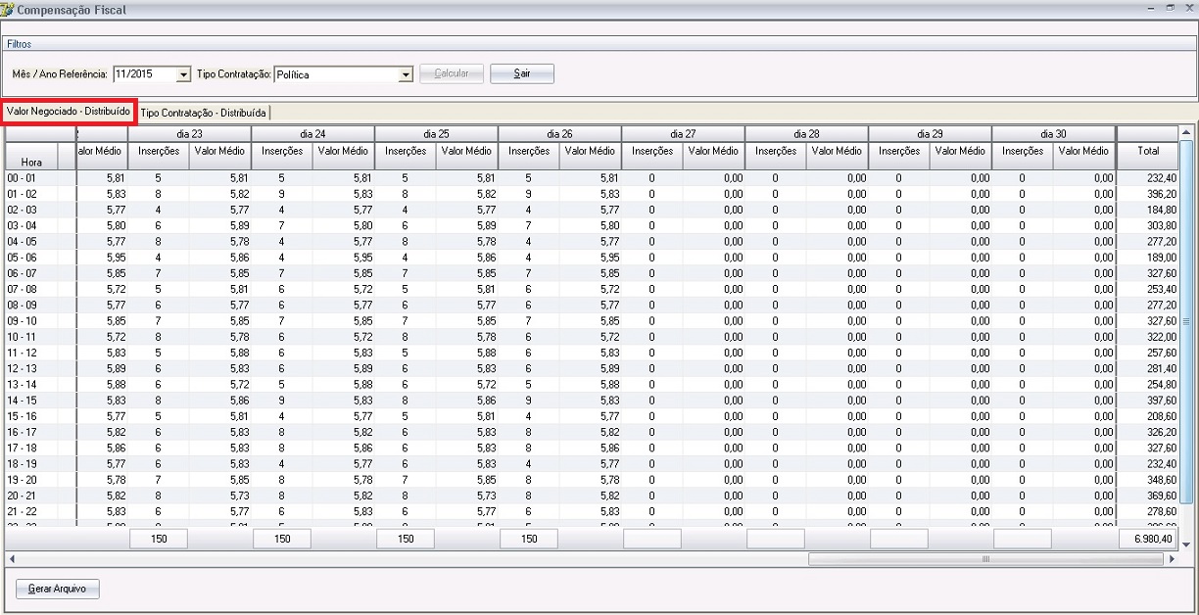Click the vertical scrollbar down arrow
1199x615 pixels.
pos(1185,544)
